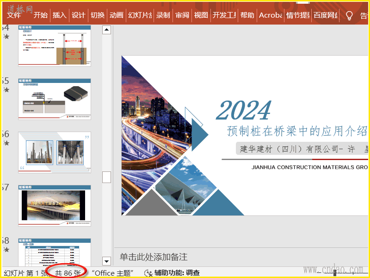Switch to the 开始 ribbon tab
This screenshot has width=370, height=278.
point(40,15)
